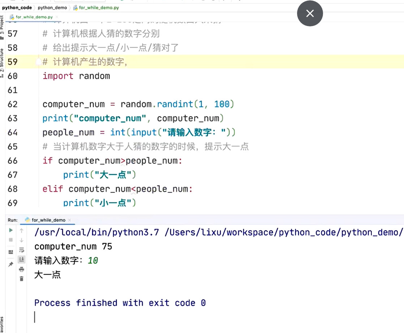Click 'computer_num 75' in console output
Screen dimensions: 404x333
73,247
